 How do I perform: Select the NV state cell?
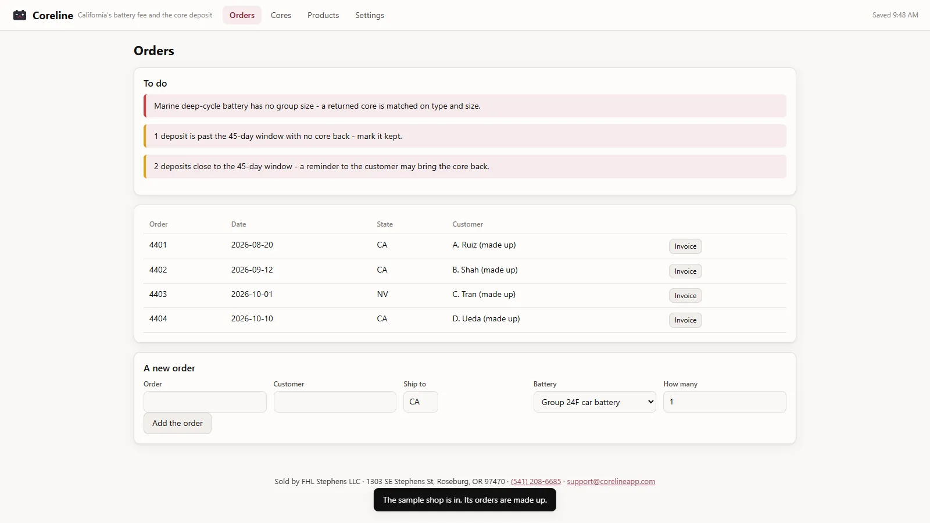382,294
